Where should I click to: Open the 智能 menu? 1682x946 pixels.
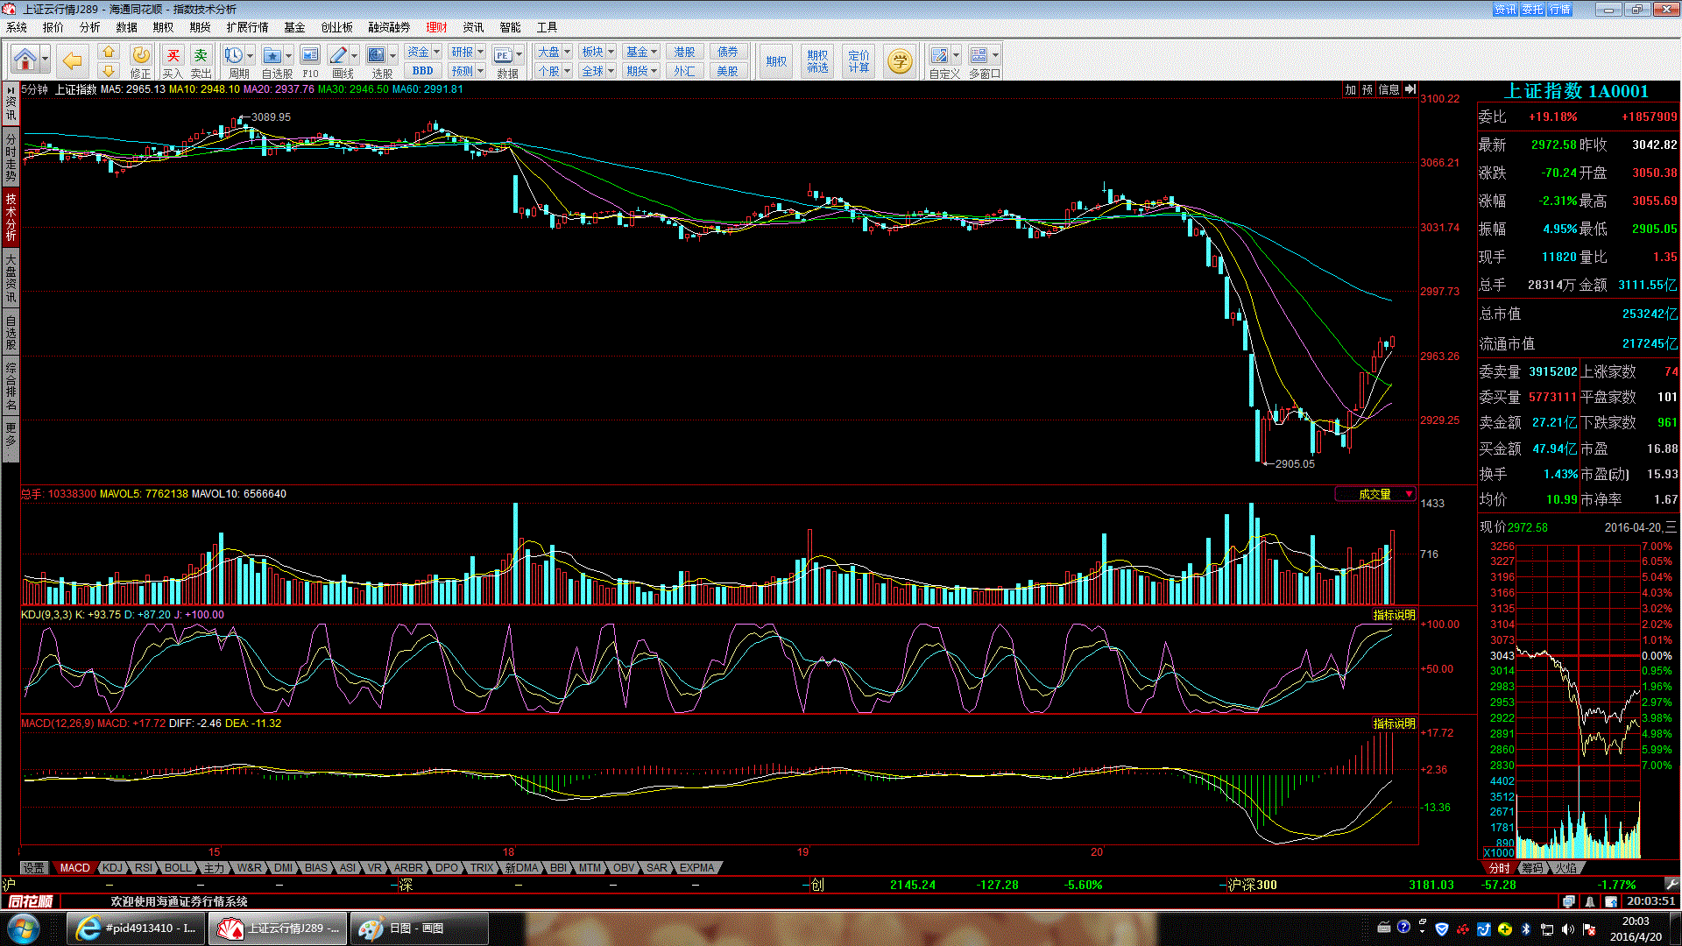[510, 27]
